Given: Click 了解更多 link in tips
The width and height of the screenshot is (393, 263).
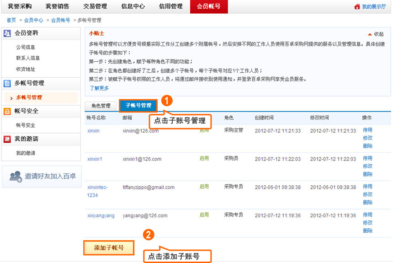Looking at the screenshot, I should 99,88.
